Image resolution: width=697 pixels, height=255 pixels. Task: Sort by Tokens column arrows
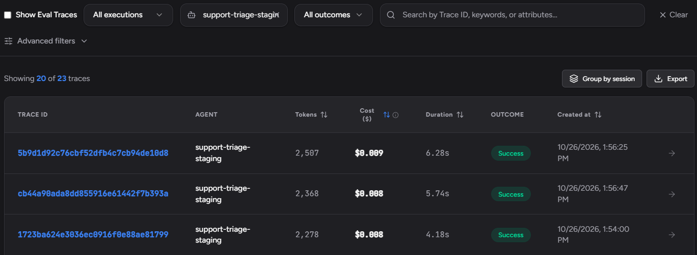324,115
